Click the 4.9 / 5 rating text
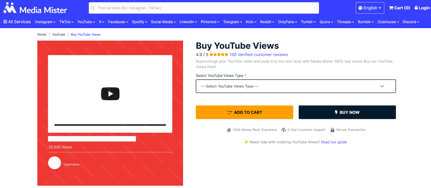The width and height of the screenshot is (431, 188). pos(202,55)
